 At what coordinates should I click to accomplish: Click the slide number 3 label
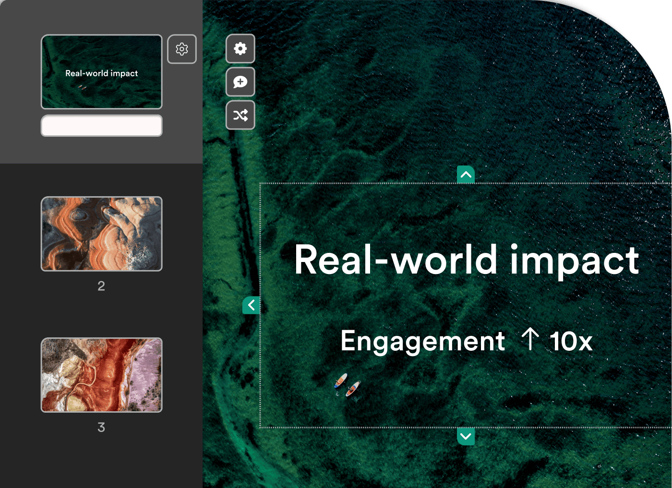pos(101,427)
